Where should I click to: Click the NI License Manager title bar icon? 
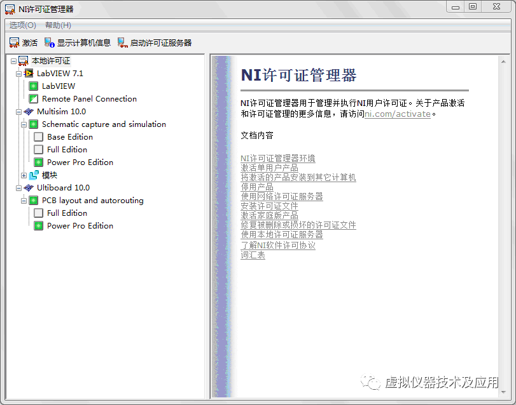10,9
